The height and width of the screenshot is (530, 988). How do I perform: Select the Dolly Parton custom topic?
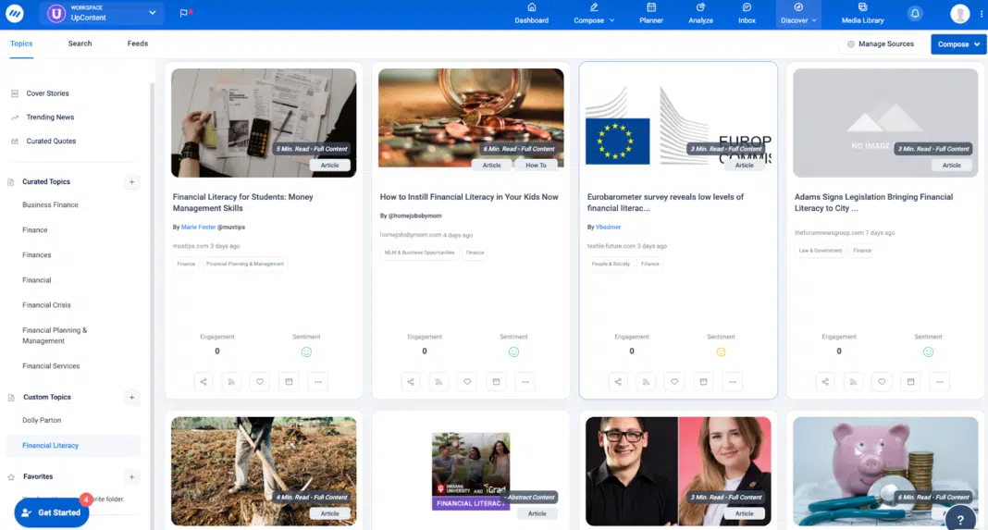(x=40, y=420)
